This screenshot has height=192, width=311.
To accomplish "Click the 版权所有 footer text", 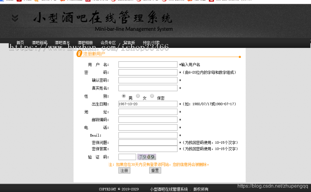I will click(201, 189).
